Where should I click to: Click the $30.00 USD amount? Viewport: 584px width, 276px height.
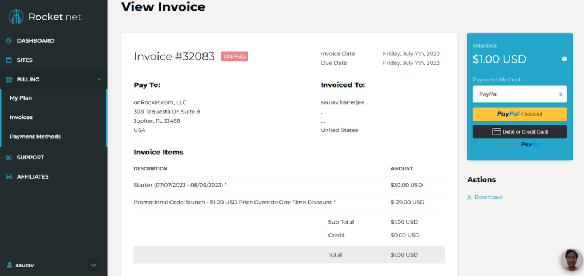coord(406,185)
